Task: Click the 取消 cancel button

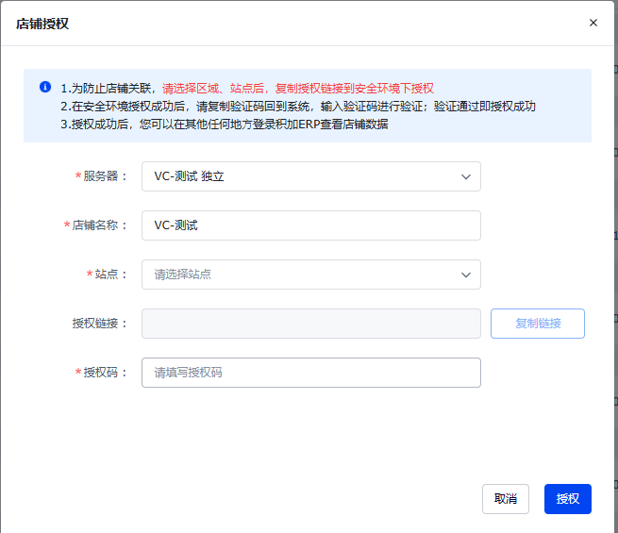Action: (x=506, y=499)
